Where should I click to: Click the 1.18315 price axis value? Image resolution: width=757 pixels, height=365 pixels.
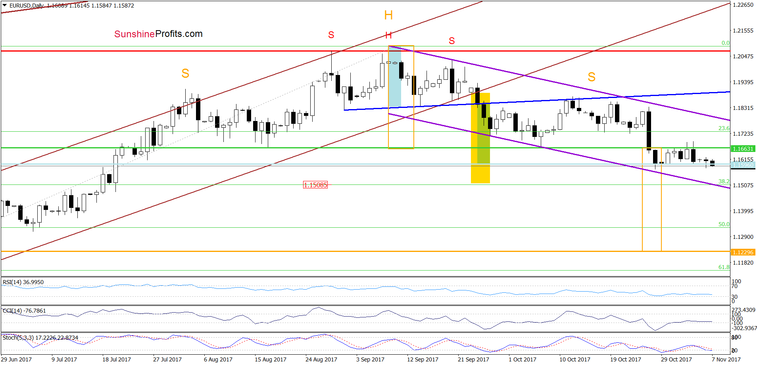coord(743,108)
